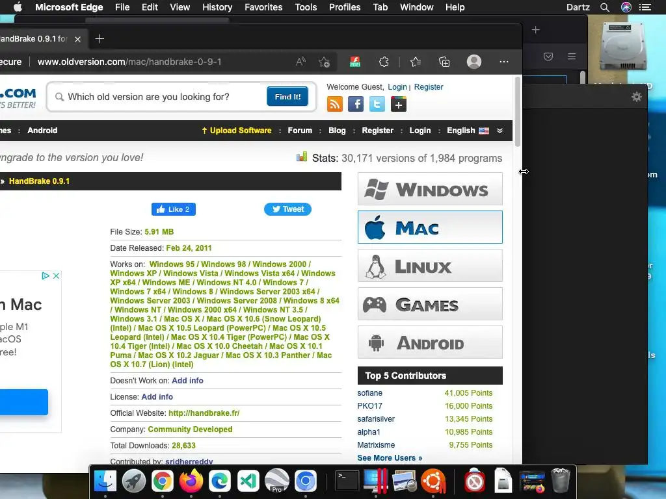The height and width of the screenshot is (499, 666).
Task: Open Microsoft Edge from the Dock
Action: click(x=220, y=481)
